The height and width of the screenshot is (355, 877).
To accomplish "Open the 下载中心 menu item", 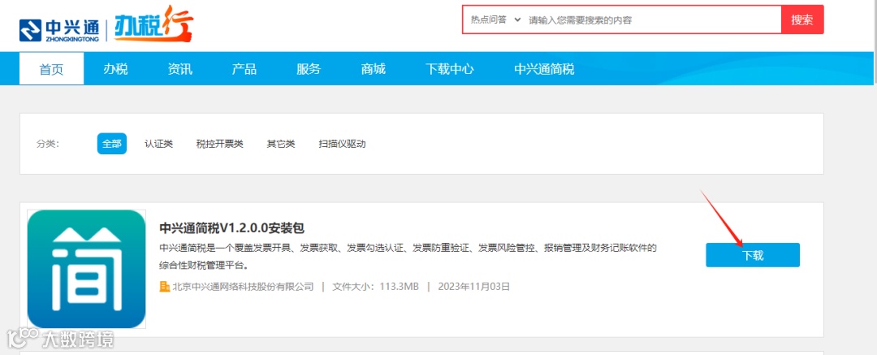I will [x=450, y=69].
